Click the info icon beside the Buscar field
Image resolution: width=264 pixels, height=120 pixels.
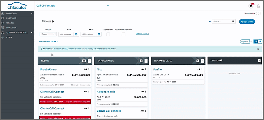(x=210, y=21)
